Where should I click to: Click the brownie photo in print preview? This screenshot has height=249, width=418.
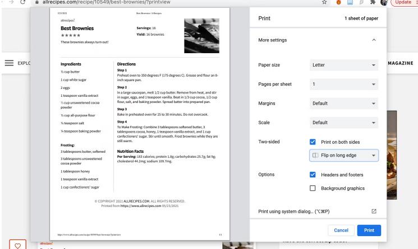(201, 36)
